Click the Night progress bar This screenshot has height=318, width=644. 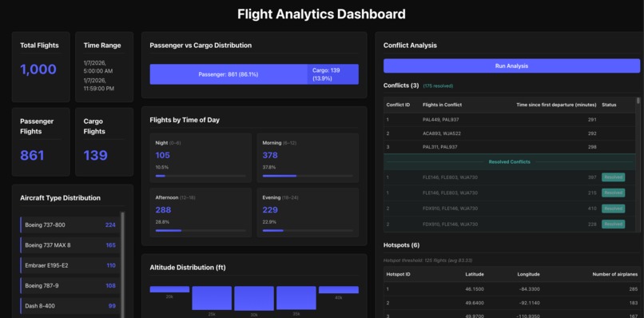pyautogui.click(x=201, y=176)
